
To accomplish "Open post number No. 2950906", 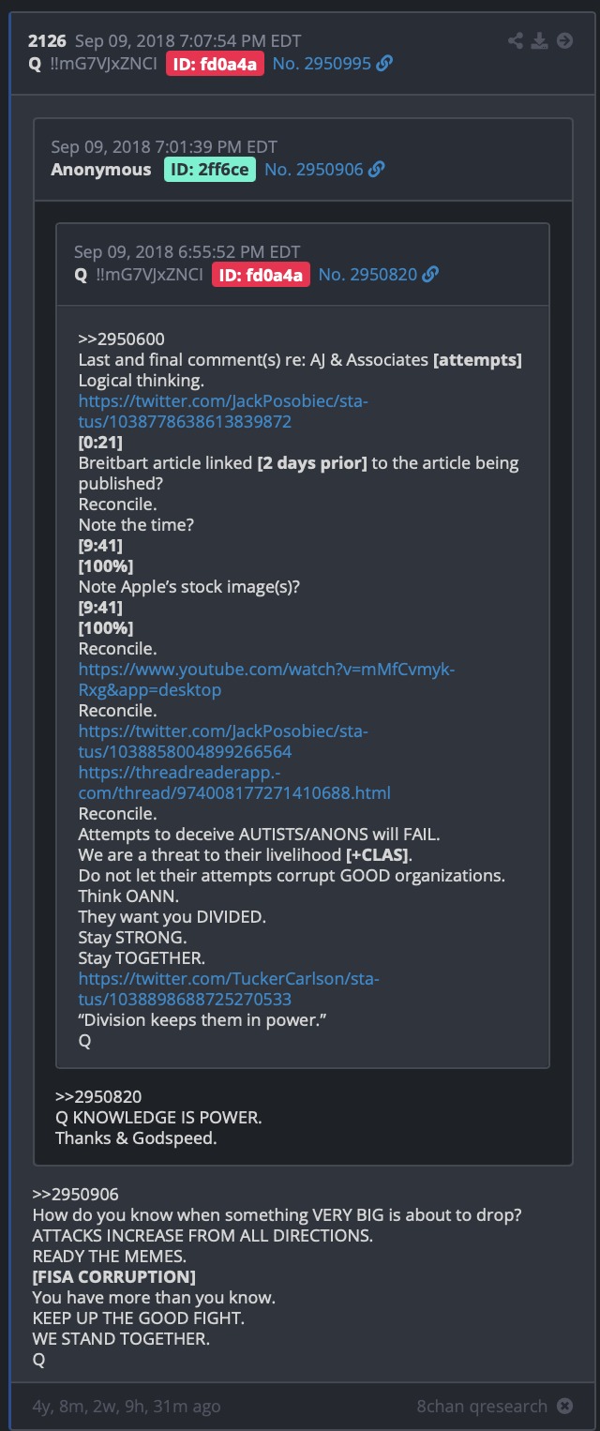I will (x=314, y=170).
